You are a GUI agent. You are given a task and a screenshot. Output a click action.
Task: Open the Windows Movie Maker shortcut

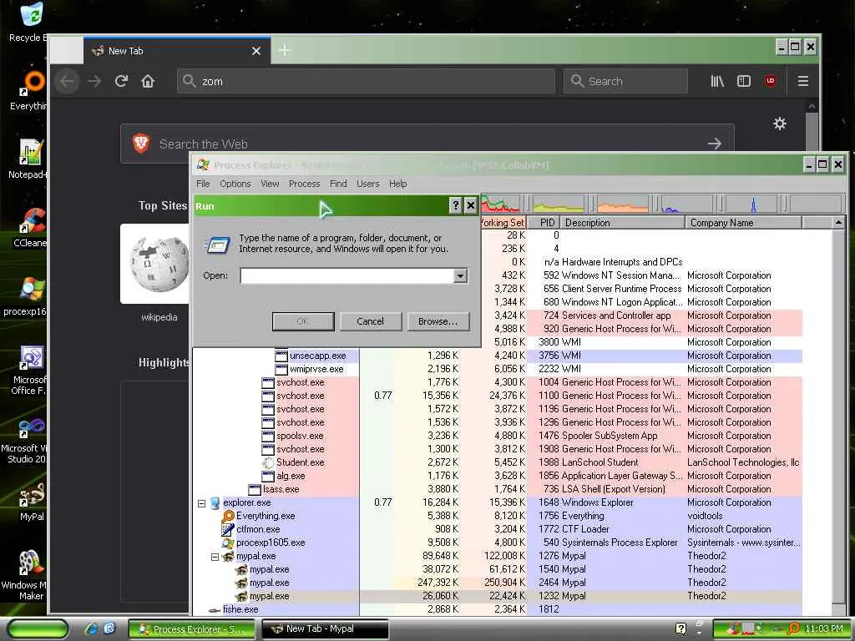(x=26, y=575)
